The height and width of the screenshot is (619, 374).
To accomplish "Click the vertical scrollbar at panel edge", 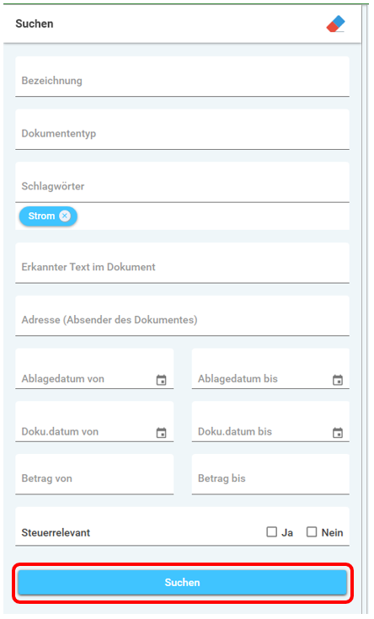I will (x=366, y=308).
